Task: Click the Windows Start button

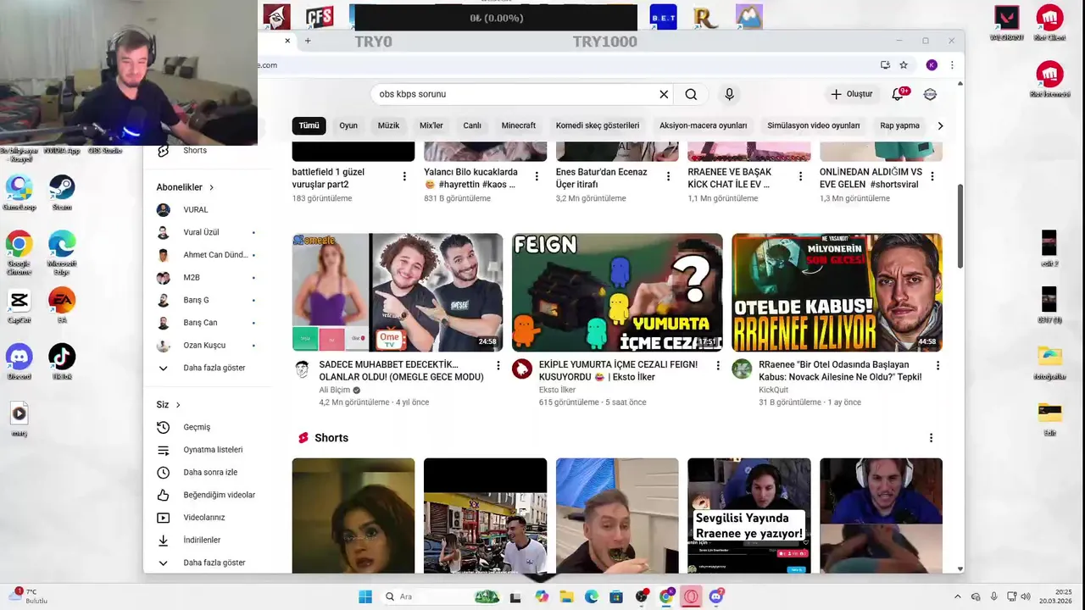Action: [x=365, y=596]
